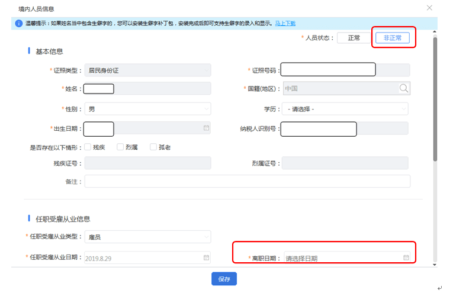The height and width of the screenshot is (293, 450).
Task: Check the 残疾 checkbox
Action: (88, 147)
